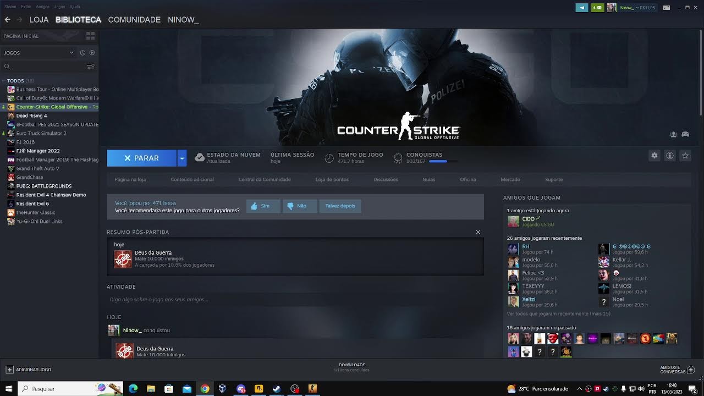Switch library to grid collections view

[x=90, y=36]
